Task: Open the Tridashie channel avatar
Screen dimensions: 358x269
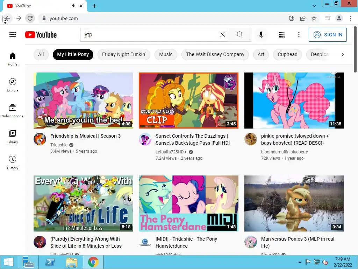Action: pyautogui.click(x=40, y=139)
